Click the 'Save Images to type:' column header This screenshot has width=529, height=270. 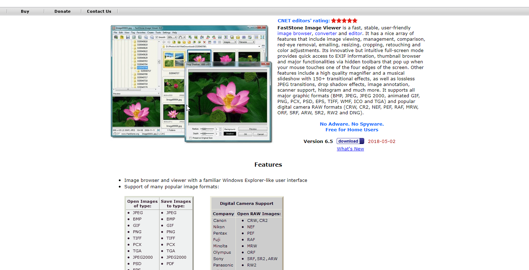176,203
